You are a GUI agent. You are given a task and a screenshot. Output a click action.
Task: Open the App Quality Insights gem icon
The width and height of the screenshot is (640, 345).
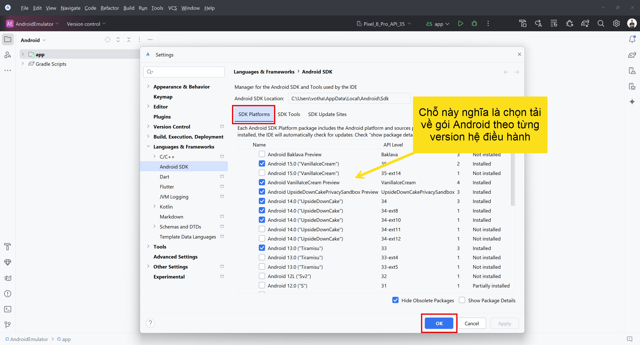coord(8,262)
